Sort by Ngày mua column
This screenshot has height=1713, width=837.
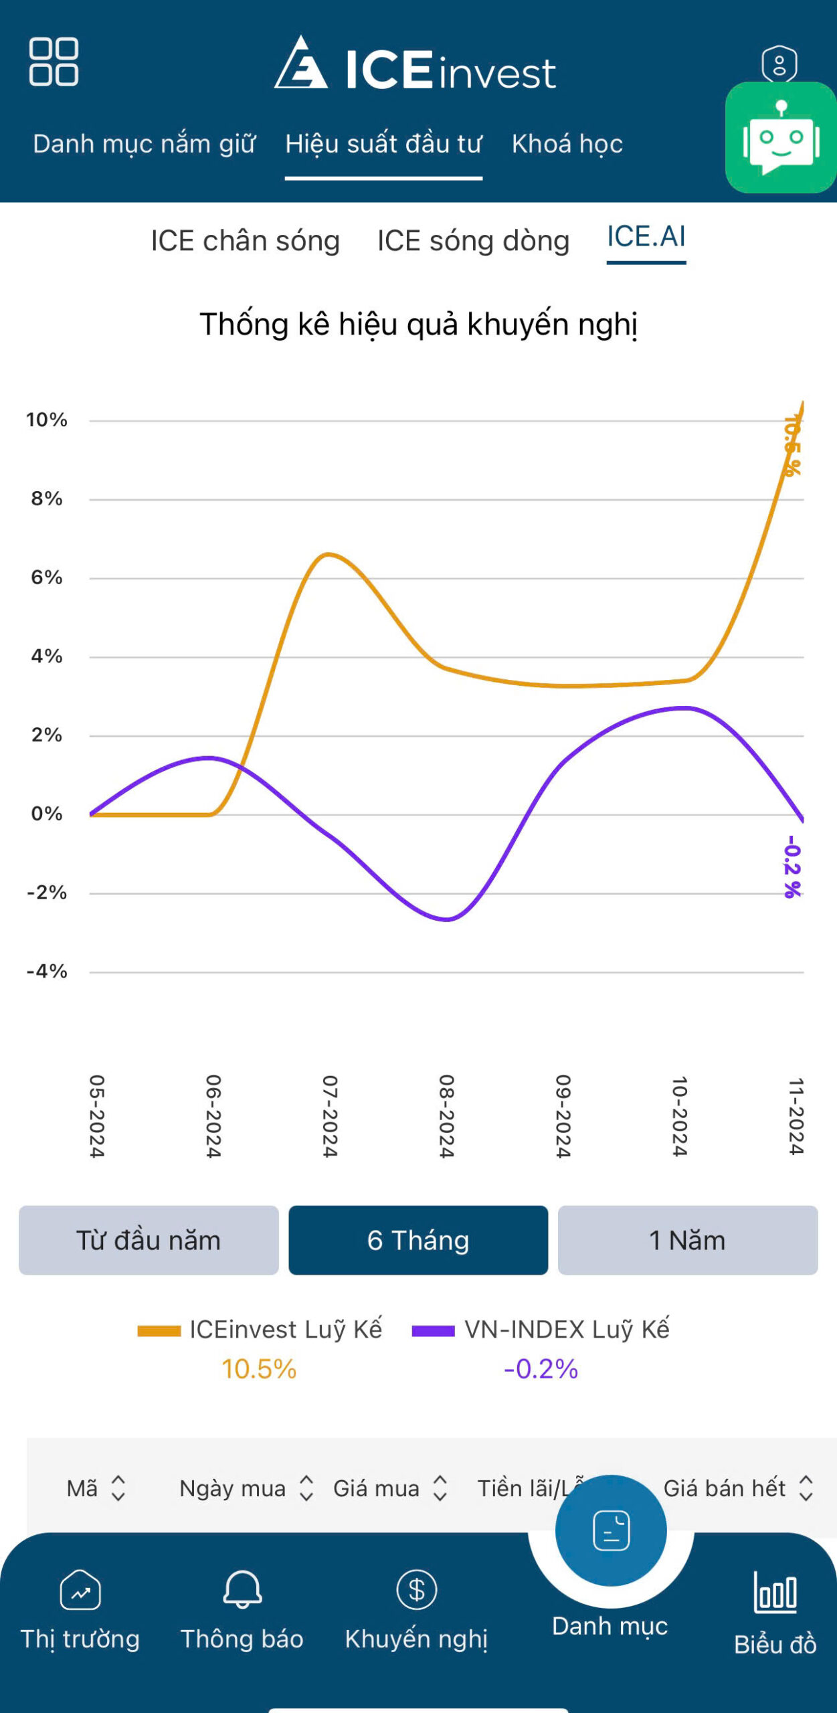(x=306, y=1488)
